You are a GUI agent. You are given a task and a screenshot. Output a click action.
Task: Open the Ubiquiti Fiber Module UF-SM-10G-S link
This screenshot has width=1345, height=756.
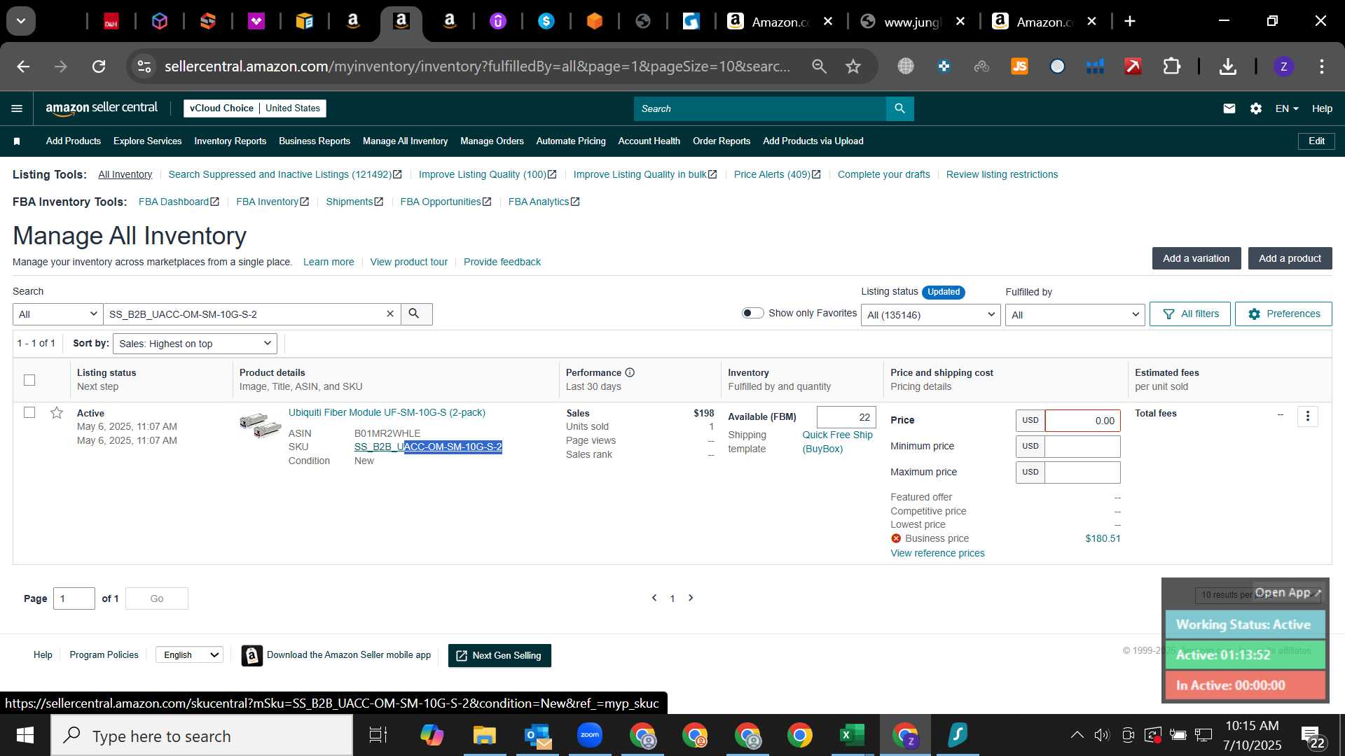pyautogui.click(x=387, y=413)
